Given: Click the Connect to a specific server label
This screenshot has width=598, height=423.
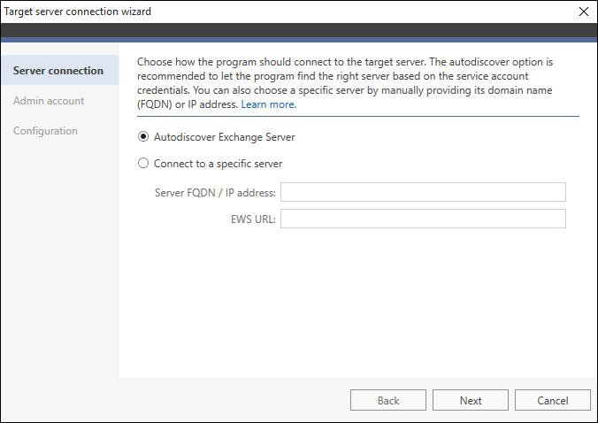Looking at the screenshot, I should [x=218, y=164].
